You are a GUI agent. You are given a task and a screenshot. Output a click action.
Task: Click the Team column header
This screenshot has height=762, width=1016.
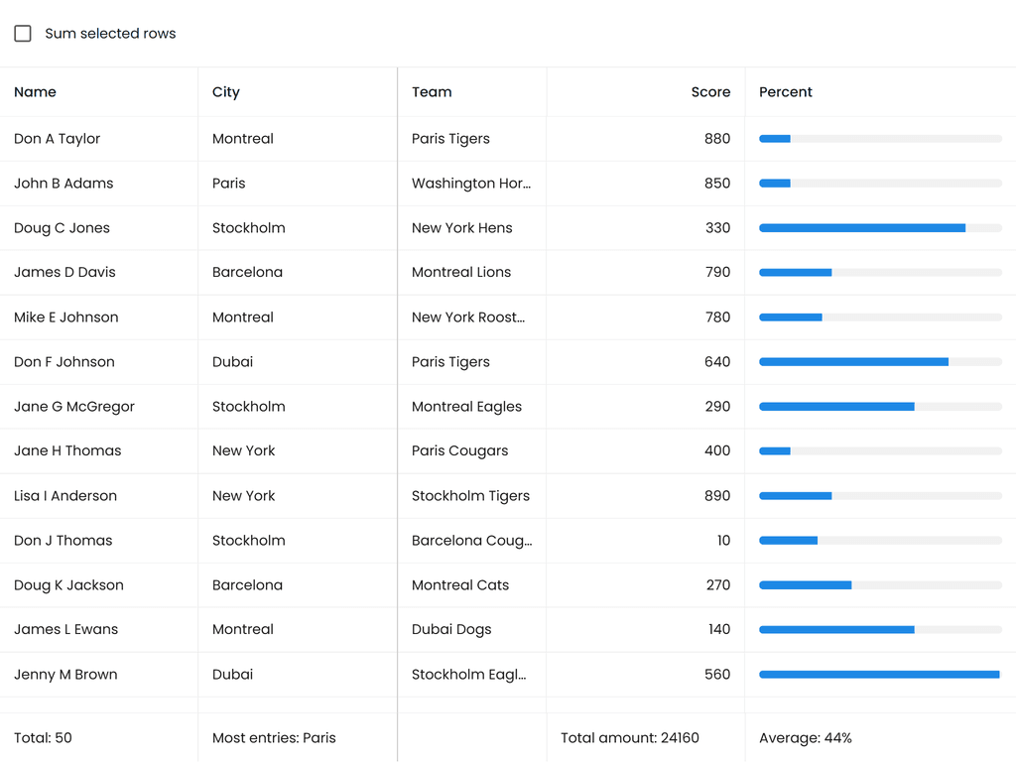pyautogui.click(x=432, y=92)
